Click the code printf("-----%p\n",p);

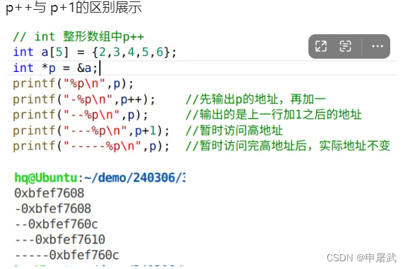91,146
